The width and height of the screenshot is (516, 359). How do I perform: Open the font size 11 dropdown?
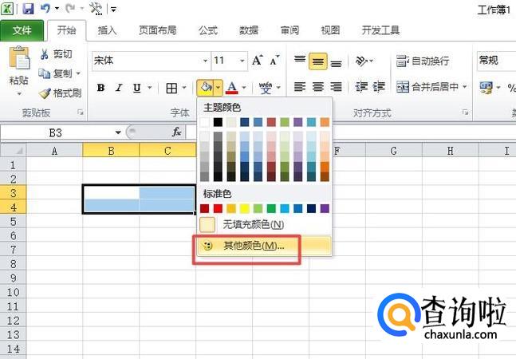click(242, 61)
